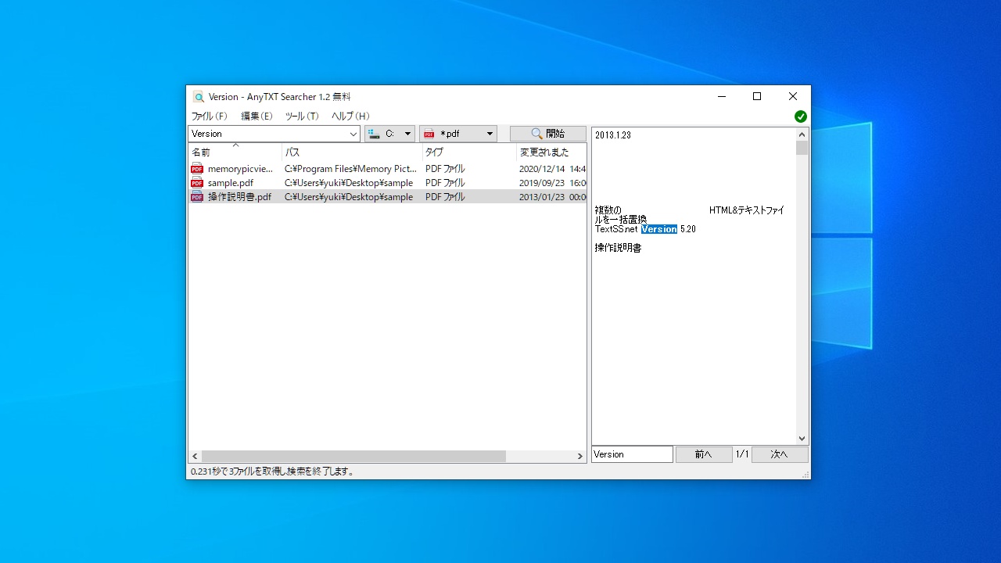Viewport: 1001px width, 563px height.
Task: Sort by the 名前 column header
Action: point(235,152)
